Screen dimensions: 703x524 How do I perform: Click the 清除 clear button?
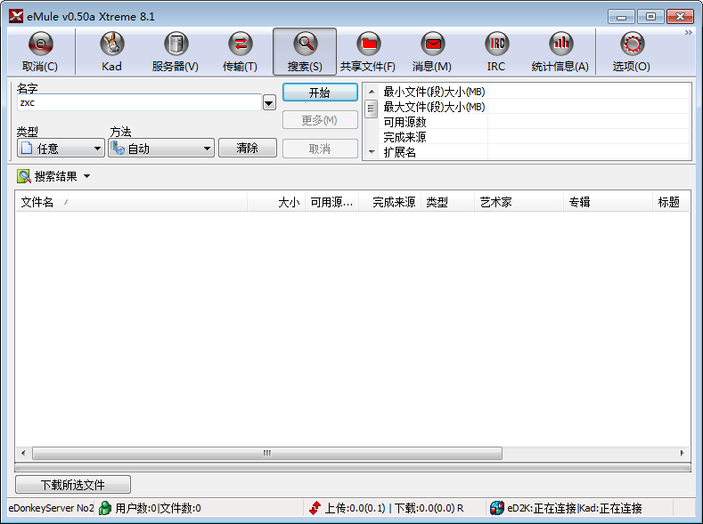(x=248, y=148)
